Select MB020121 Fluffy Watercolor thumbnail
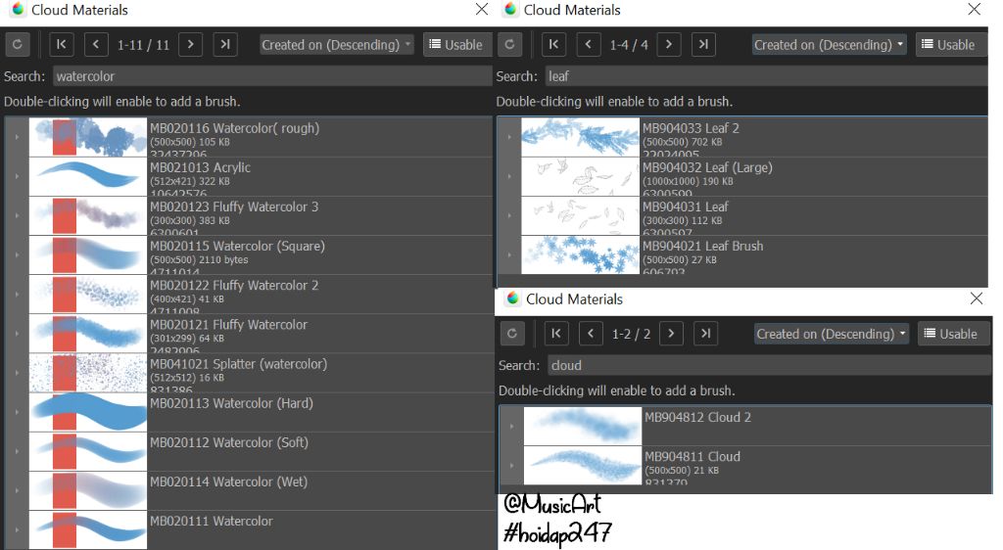Image resolution: width=1003 pixels, height=550 pixels. 87,334
